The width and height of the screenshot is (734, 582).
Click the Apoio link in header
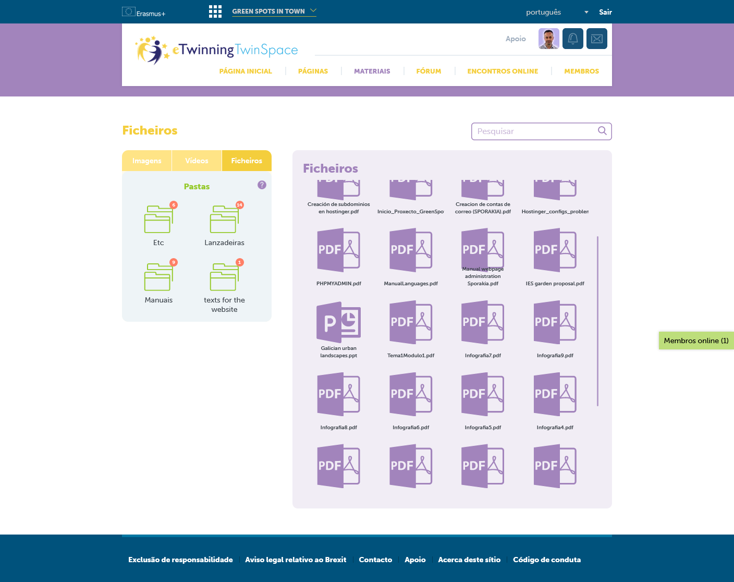516,39
